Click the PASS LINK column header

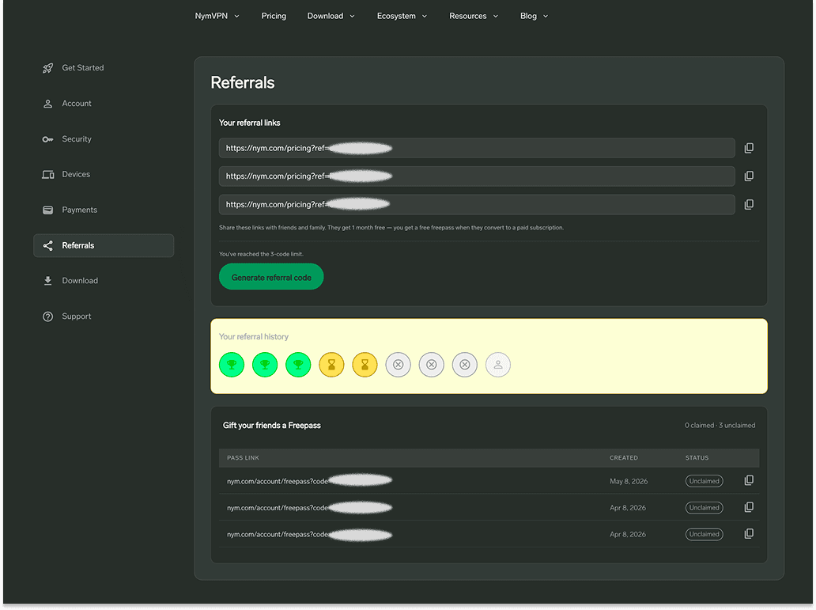click(243, 458)
